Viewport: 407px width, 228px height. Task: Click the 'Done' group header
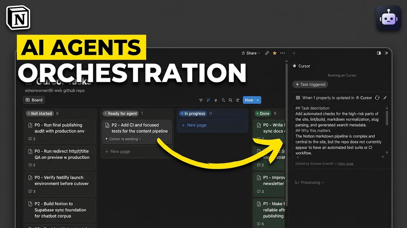[x=263, y=113]
